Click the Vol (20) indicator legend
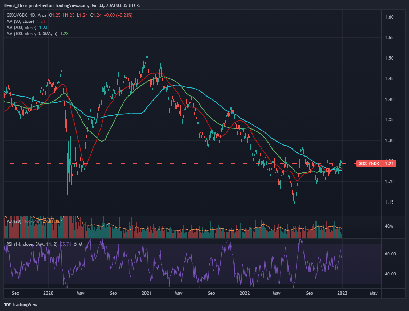The width and height of the screenshot is (409, 311). click(14, 221)
